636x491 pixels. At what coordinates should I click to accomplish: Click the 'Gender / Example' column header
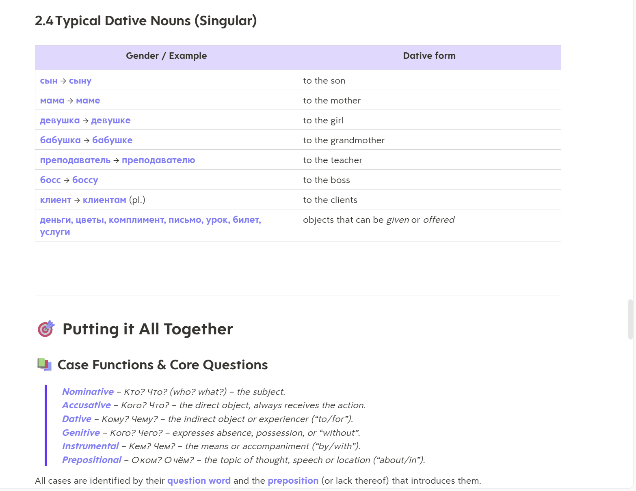(x=166, y=56)
